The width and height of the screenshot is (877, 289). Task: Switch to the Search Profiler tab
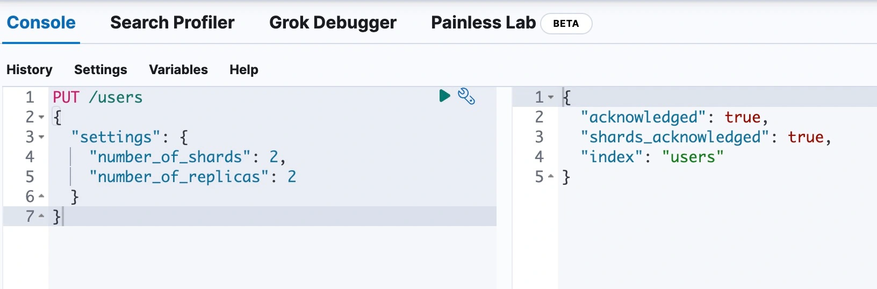(172, 23)
